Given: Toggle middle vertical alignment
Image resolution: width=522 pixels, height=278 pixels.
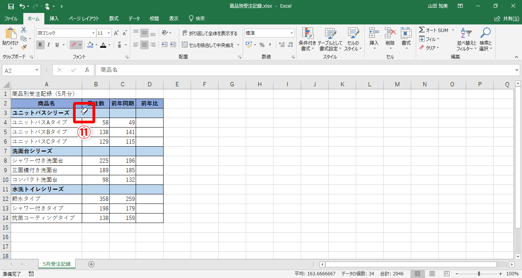Looking at the screenshot, I should pyautogui.click(x=144, y=33).
